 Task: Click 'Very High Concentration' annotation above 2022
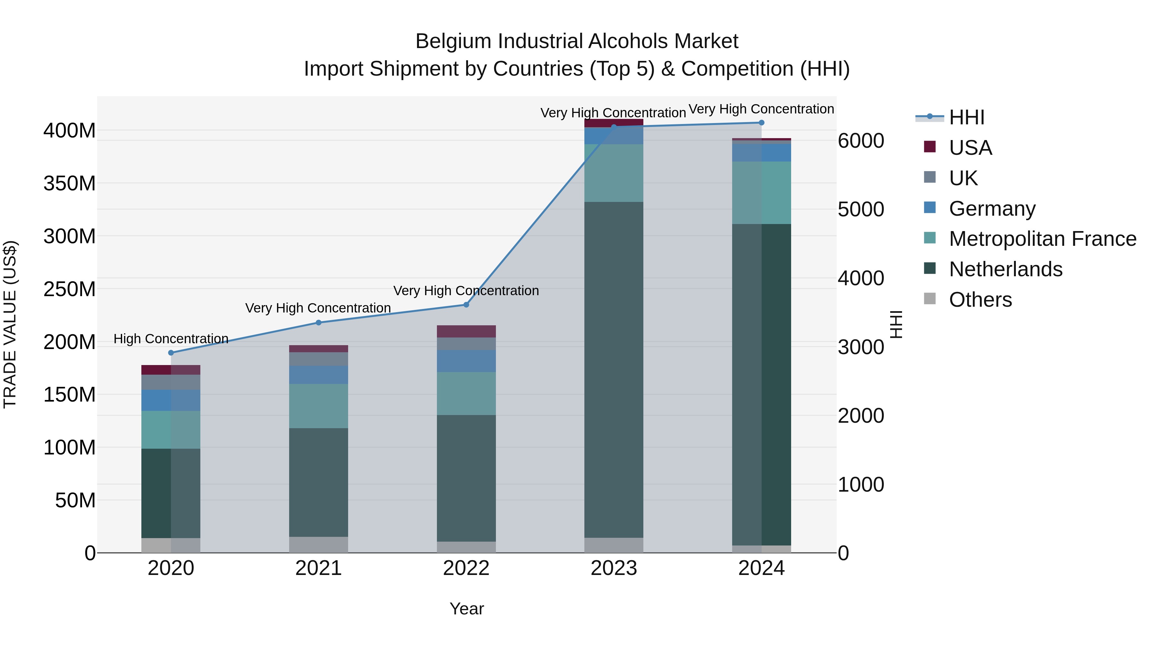point(466,291)
